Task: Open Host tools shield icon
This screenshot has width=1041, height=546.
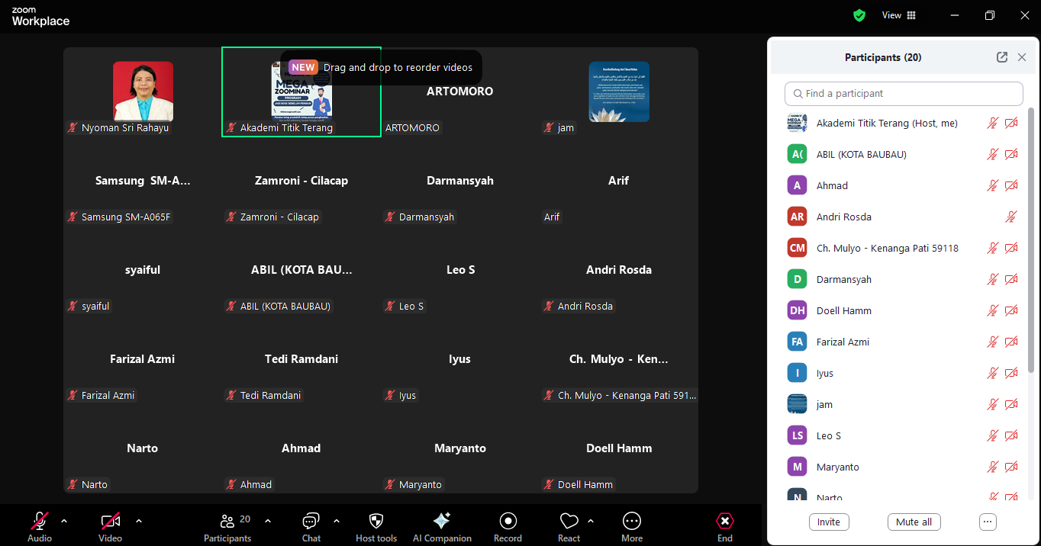Action: pos(376,526)
